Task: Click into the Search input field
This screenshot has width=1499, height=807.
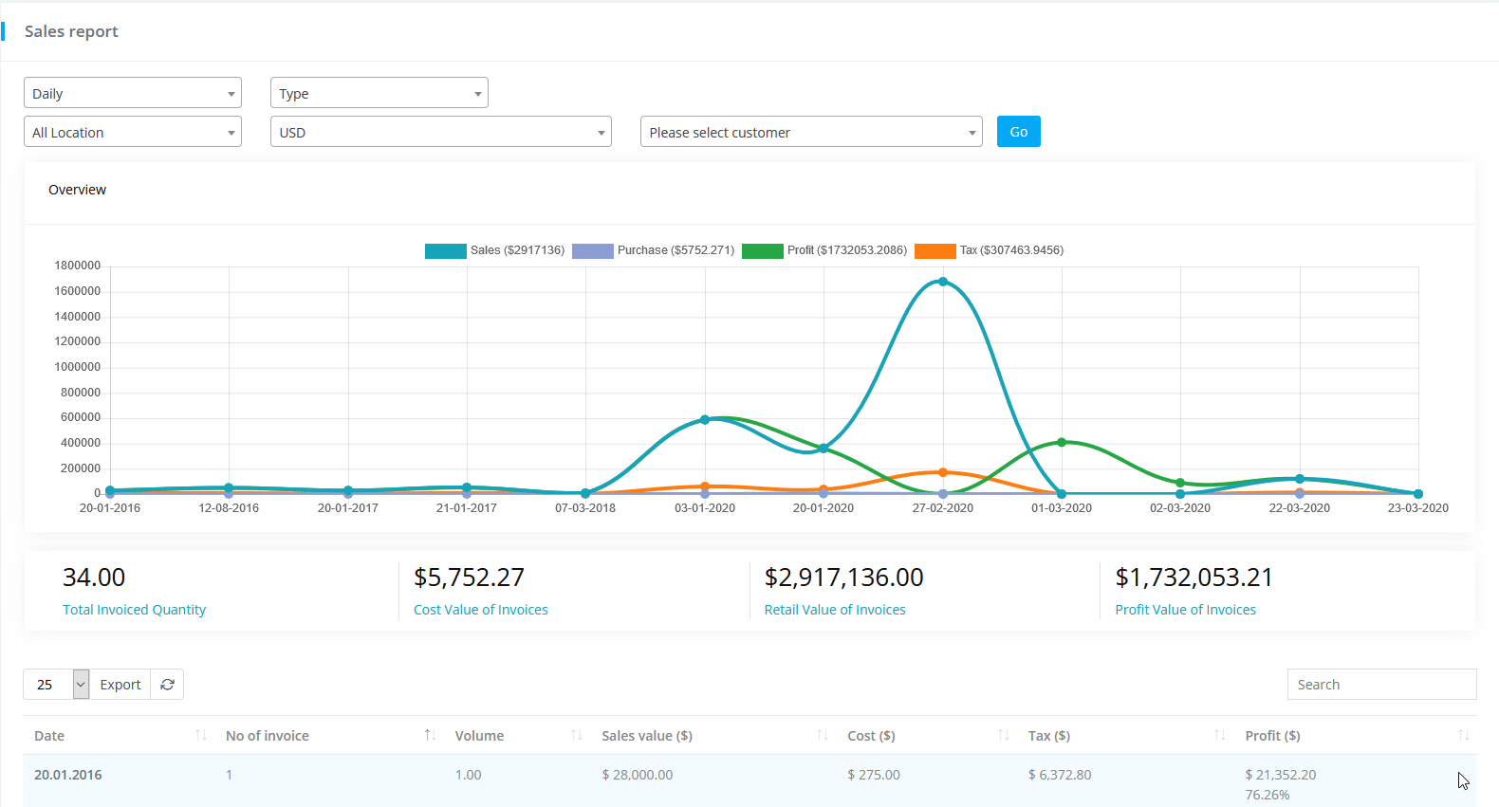Action: pyautogui.click(x=1380, y=685)
